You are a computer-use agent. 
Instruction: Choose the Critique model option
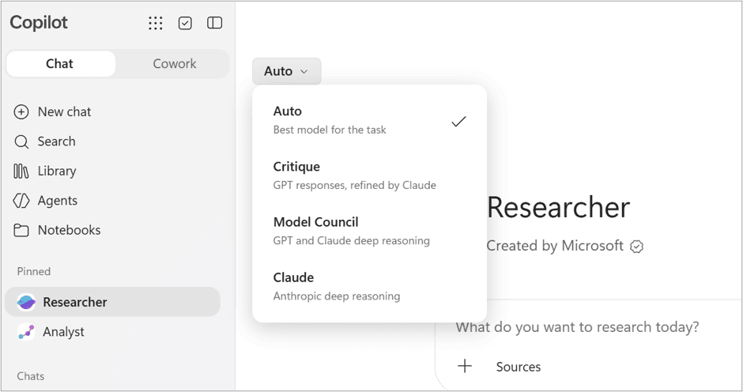[370, 176]
